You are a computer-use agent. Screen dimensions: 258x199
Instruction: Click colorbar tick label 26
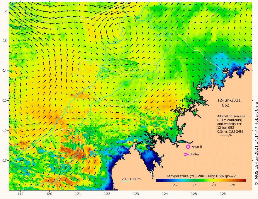coord(175,185)
